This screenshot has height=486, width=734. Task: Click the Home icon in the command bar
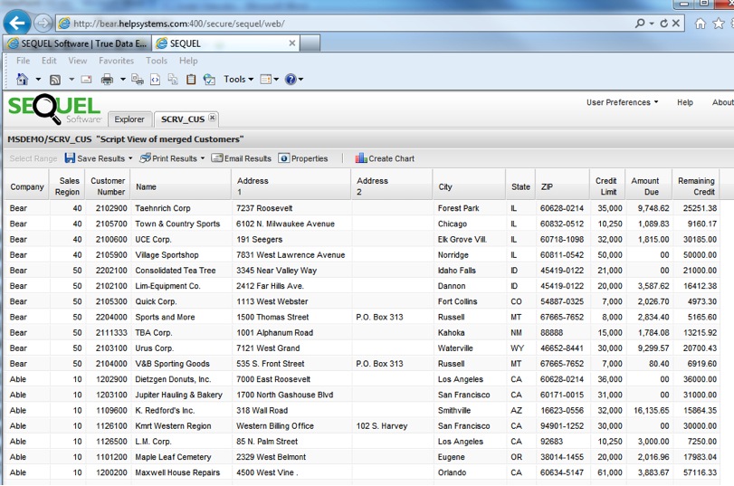(22, 79)
